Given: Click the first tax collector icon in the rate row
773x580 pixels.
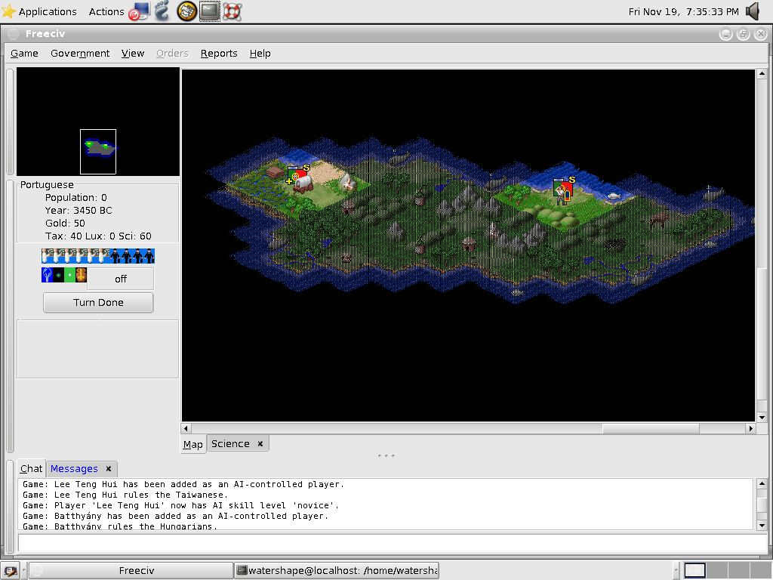Looking at the screenshot, I should (x=115, y=256).
